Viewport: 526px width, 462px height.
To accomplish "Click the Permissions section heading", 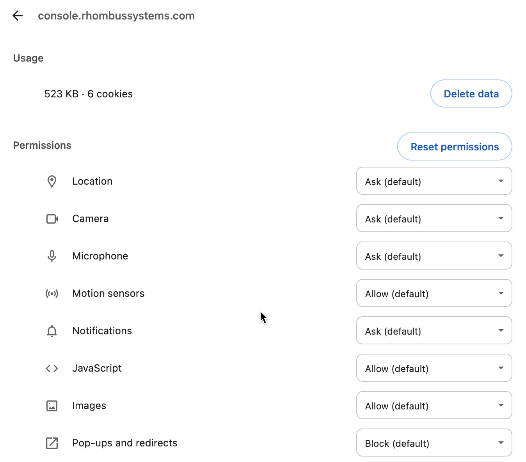I will point(42,145).
